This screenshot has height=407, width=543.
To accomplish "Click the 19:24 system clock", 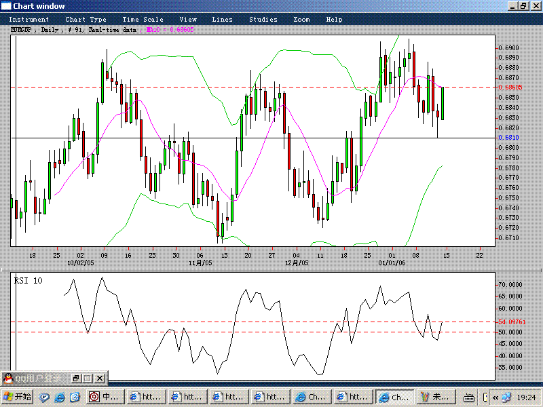I will point(525,398).
